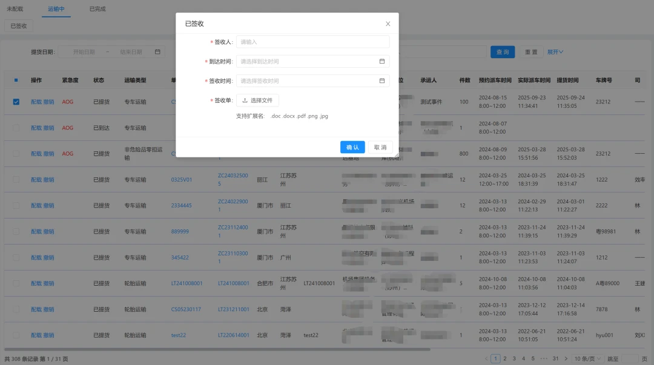Open the 10 条/页 page size dropdown
654x365 pixels.
point(585,358)
